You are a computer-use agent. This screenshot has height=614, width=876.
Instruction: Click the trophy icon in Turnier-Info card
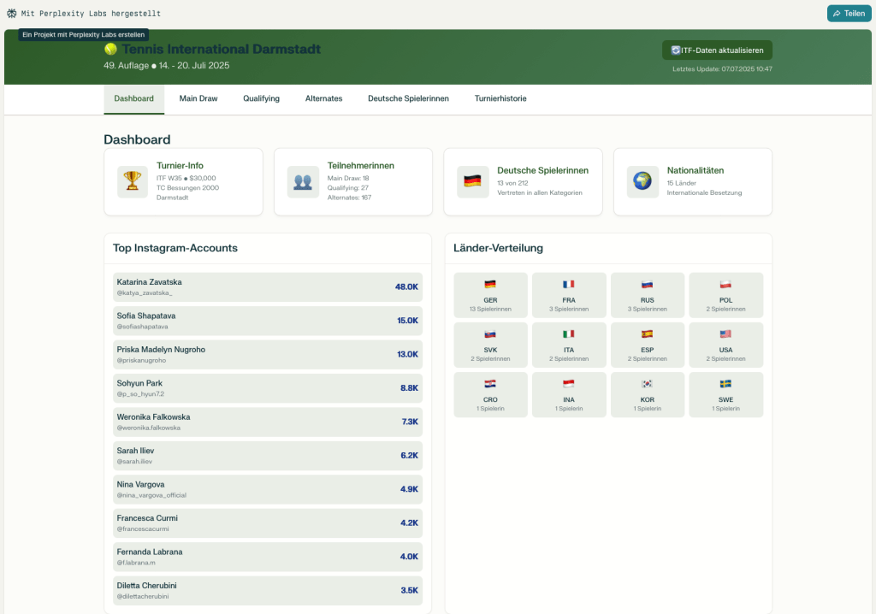click(133, 182)
